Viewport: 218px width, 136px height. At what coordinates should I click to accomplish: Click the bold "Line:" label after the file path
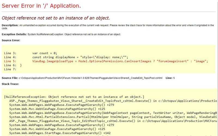pyautogui.click(x=169, y=78)
